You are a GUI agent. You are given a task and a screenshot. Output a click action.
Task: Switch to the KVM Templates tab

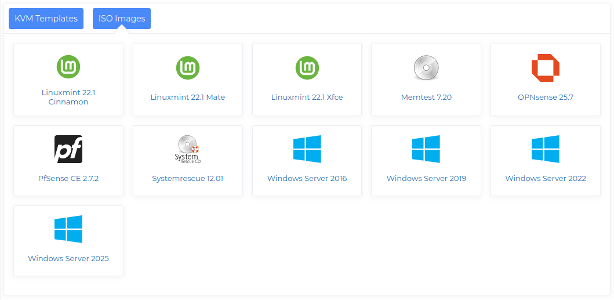(x=46, y=19)
